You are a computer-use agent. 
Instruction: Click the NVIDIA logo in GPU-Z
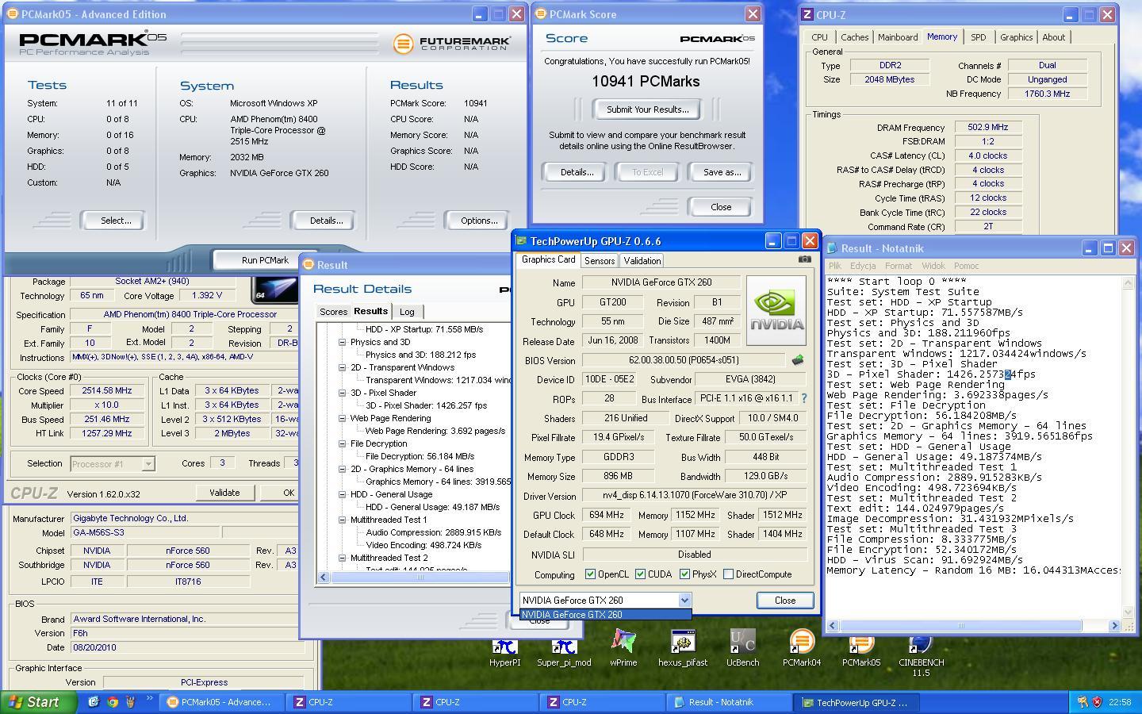coord(776,310)
